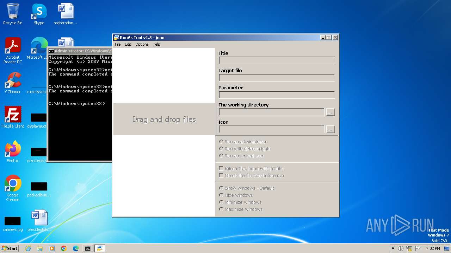Open CCleaner desktop shortcut
This screenshot has height=253, width=451.
(x=13, y=83)
